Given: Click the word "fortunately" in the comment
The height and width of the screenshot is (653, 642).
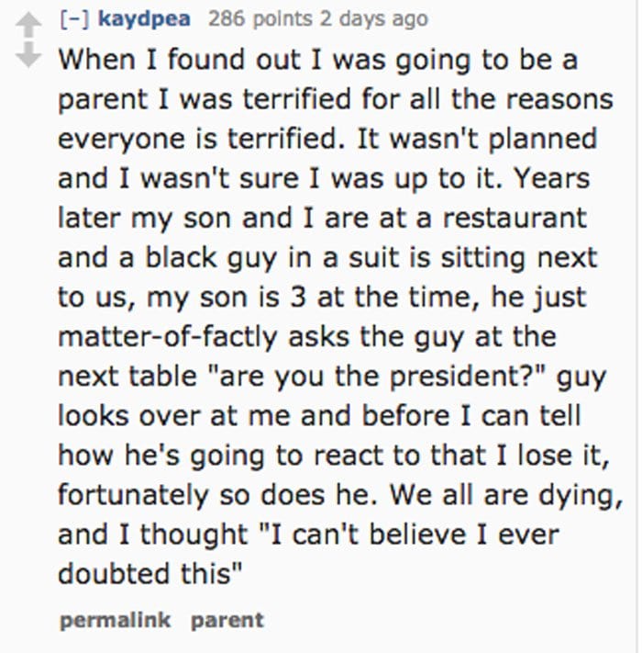Looking at the screenshot, I should [133, 497].
